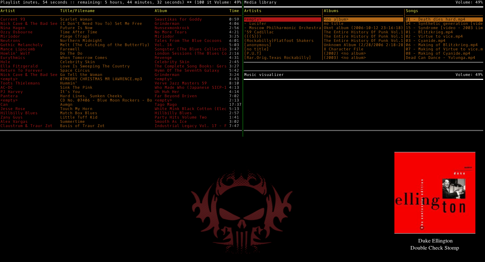
Task: Click the 'Double Check Stomp' now-playing title
Action: 435,248
